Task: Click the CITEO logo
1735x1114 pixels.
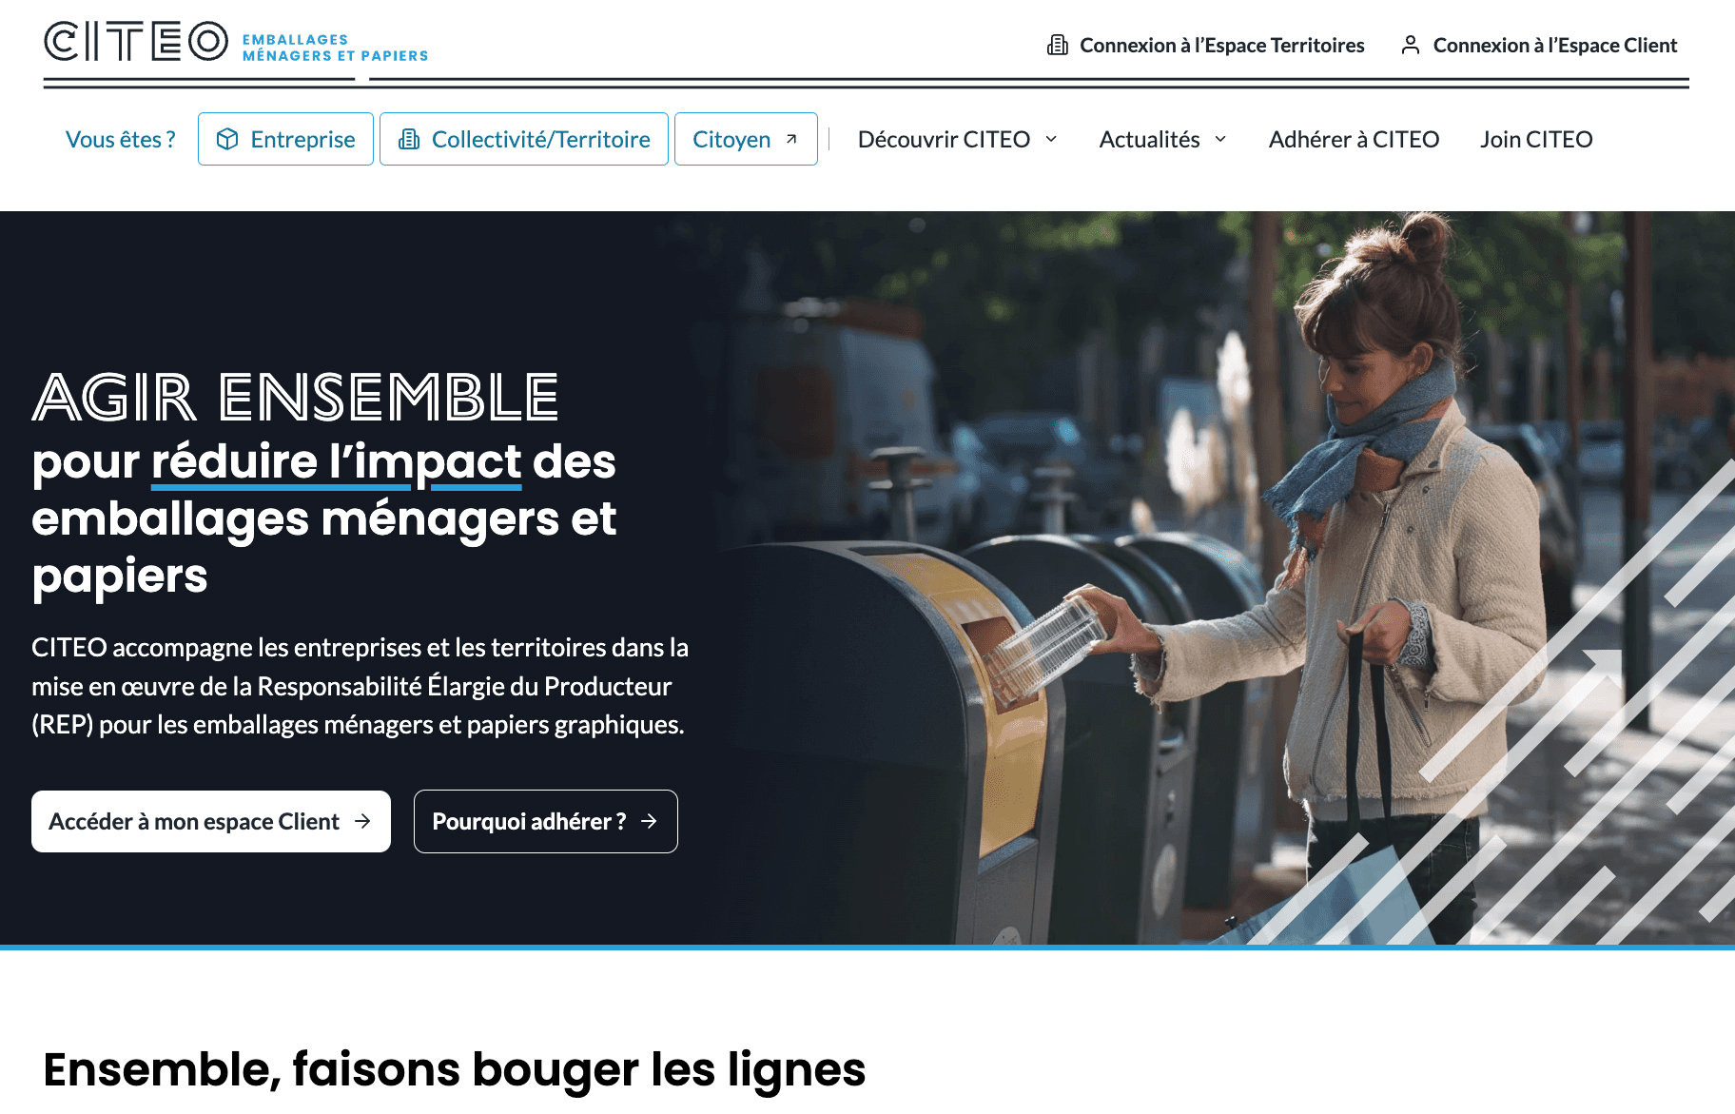Action: coord(236,43)
